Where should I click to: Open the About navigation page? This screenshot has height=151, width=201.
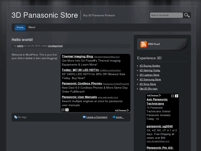(x=32, y=27)
